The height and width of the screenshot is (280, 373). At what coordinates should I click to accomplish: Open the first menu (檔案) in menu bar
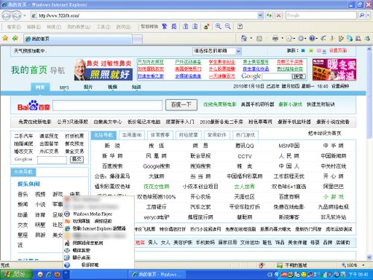pyautogui.click(x=13, y=27)
